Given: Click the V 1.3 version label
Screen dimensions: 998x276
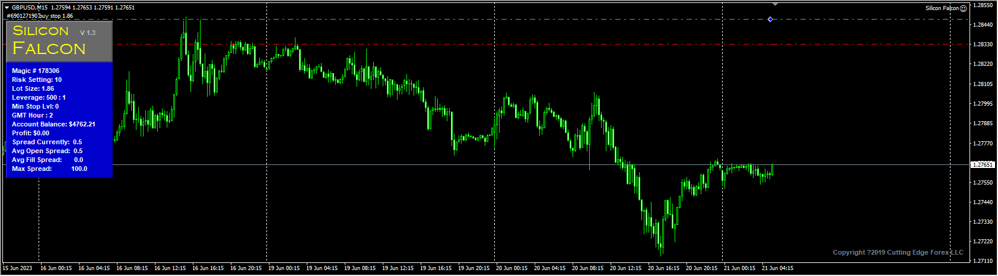Looking at the screenshot, I should point(88,33).
